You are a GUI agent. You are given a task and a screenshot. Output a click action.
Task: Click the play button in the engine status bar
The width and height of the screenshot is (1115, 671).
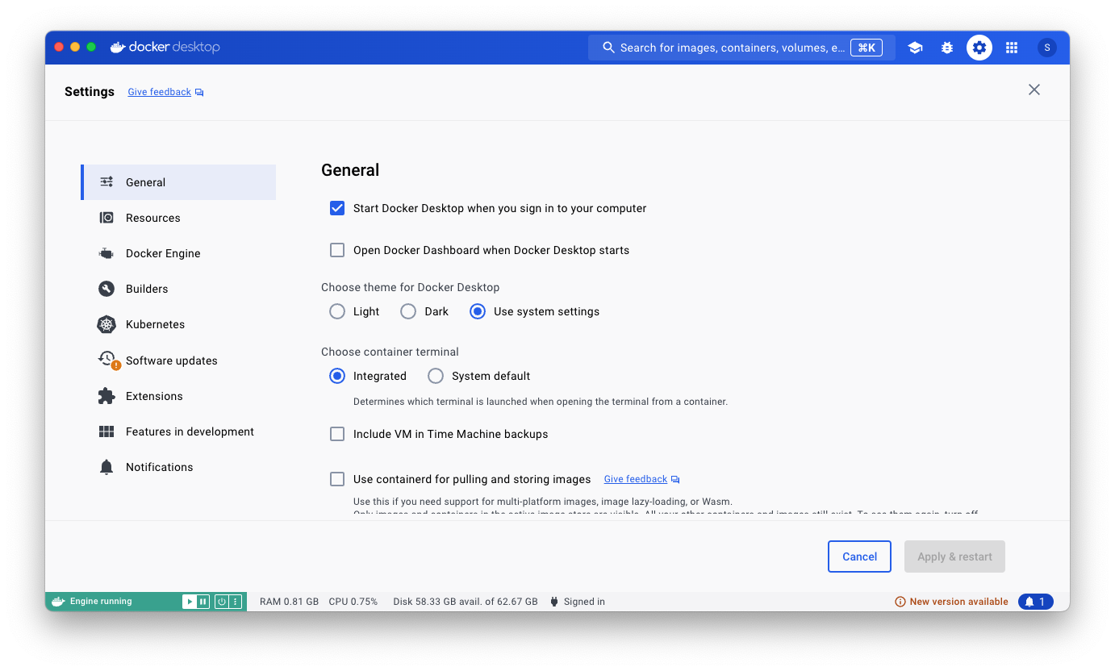tap(189, 602)
